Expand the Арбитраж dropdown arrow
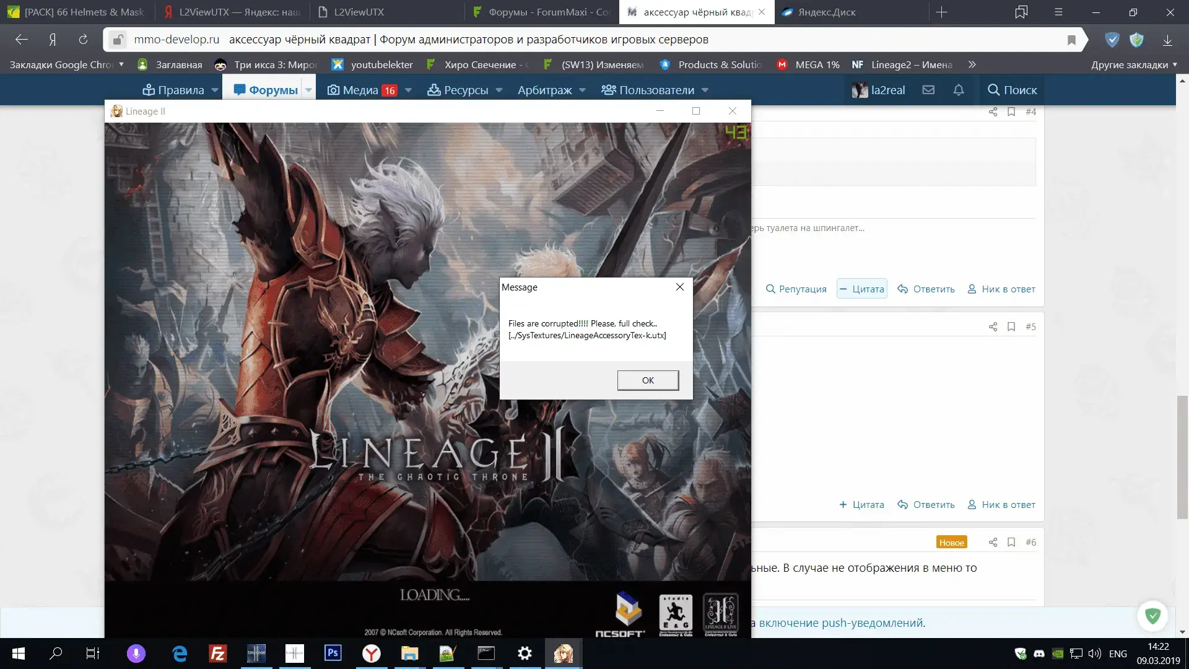Image resolution: width=1189 pixels, height=669 pixels. coord(583,90)
